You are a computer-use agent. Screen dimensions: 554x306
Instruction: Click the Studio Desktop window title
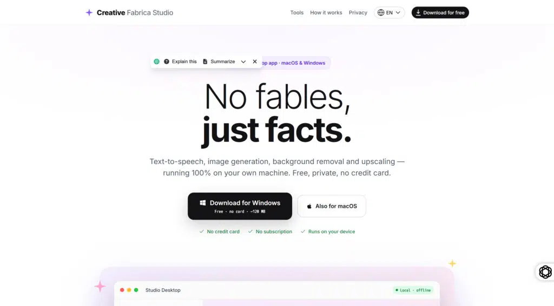[x=163, y=290]
